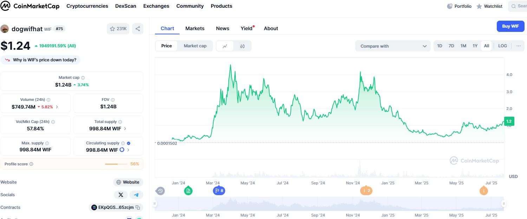Expand Total supply chevron arrow

[x=125, y=129]
